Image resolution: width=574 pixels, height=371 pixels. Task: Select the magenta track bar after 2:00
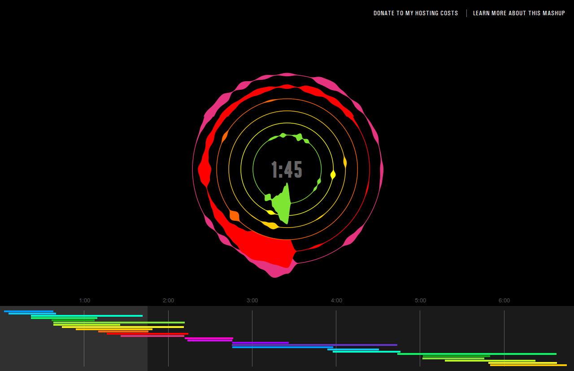pyautogui.click(x=209, y=338)
